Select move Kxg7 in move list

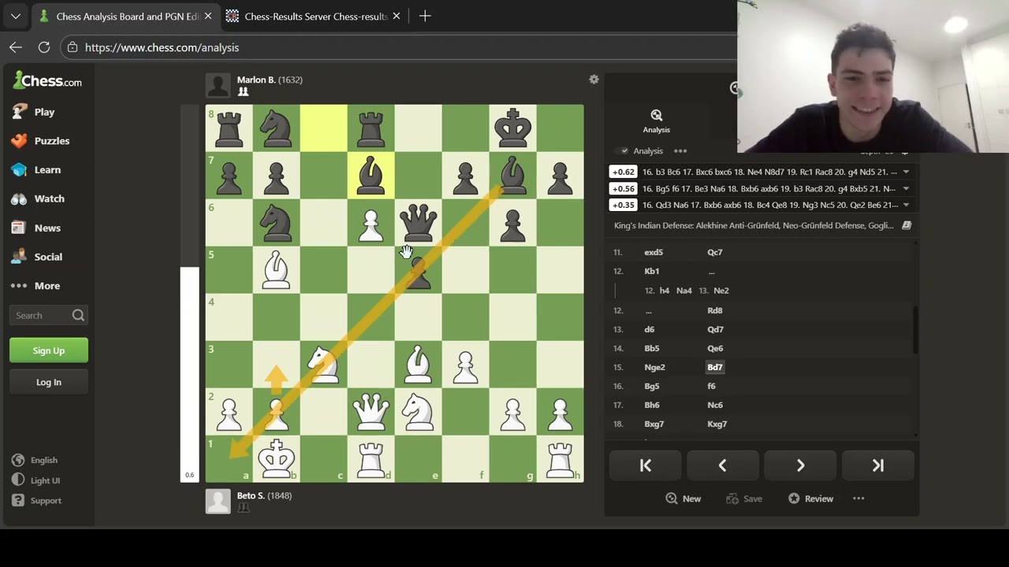(x=717, y=424)
